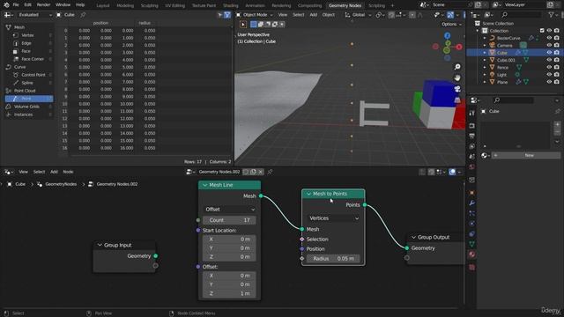
Task: Toggle Cube eye visibility in outliner
Action: [x=549, y=53]
